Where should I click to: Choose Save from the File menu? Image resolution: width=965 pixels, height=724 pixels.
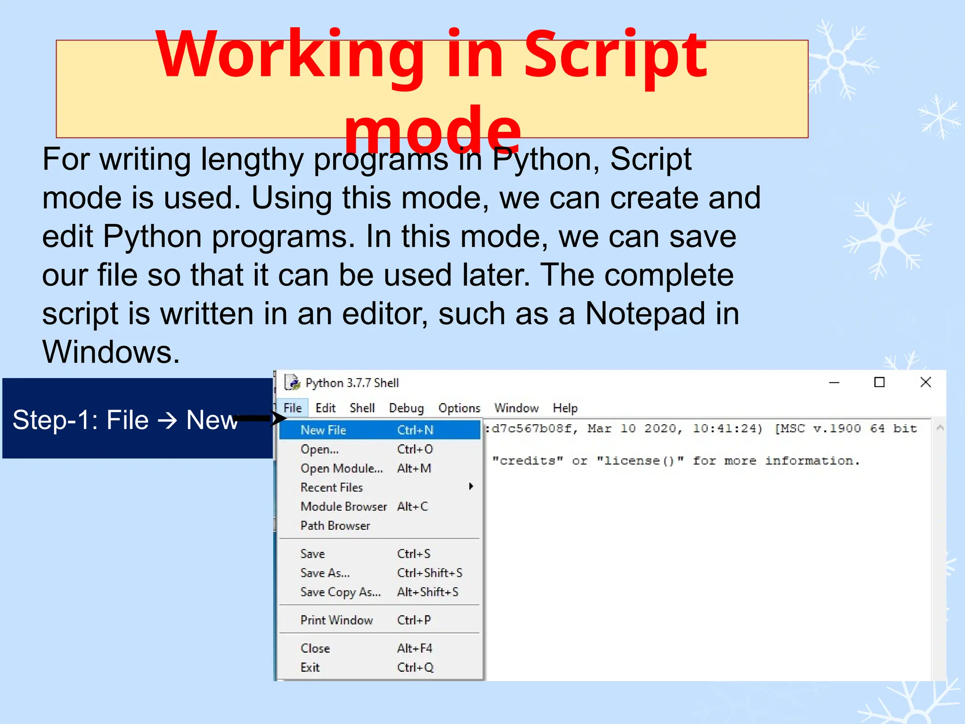(x=380, y=553)
